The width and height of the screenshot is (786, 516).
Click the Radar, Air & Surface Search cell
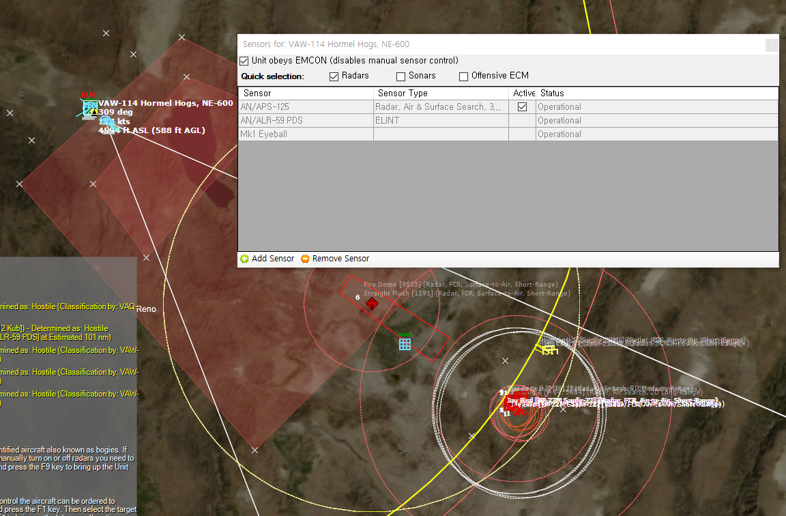tap(441, 106)
